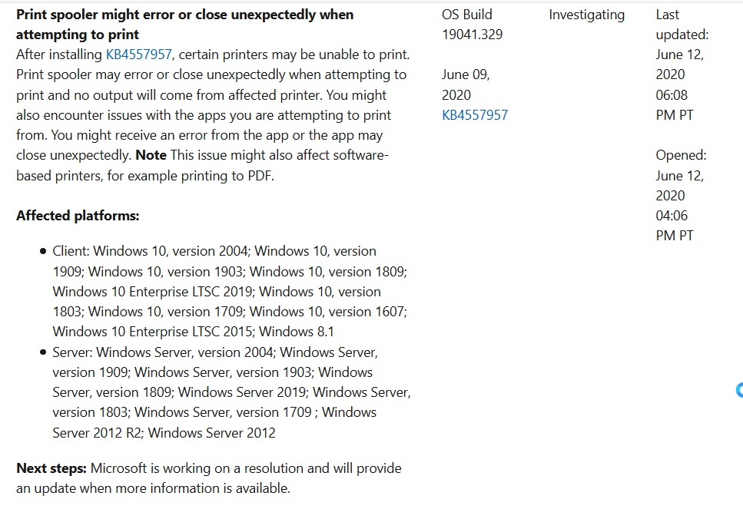Click the June 09, 2020 originating date
This screenshot has height=509, width=743.
(466, 84)
